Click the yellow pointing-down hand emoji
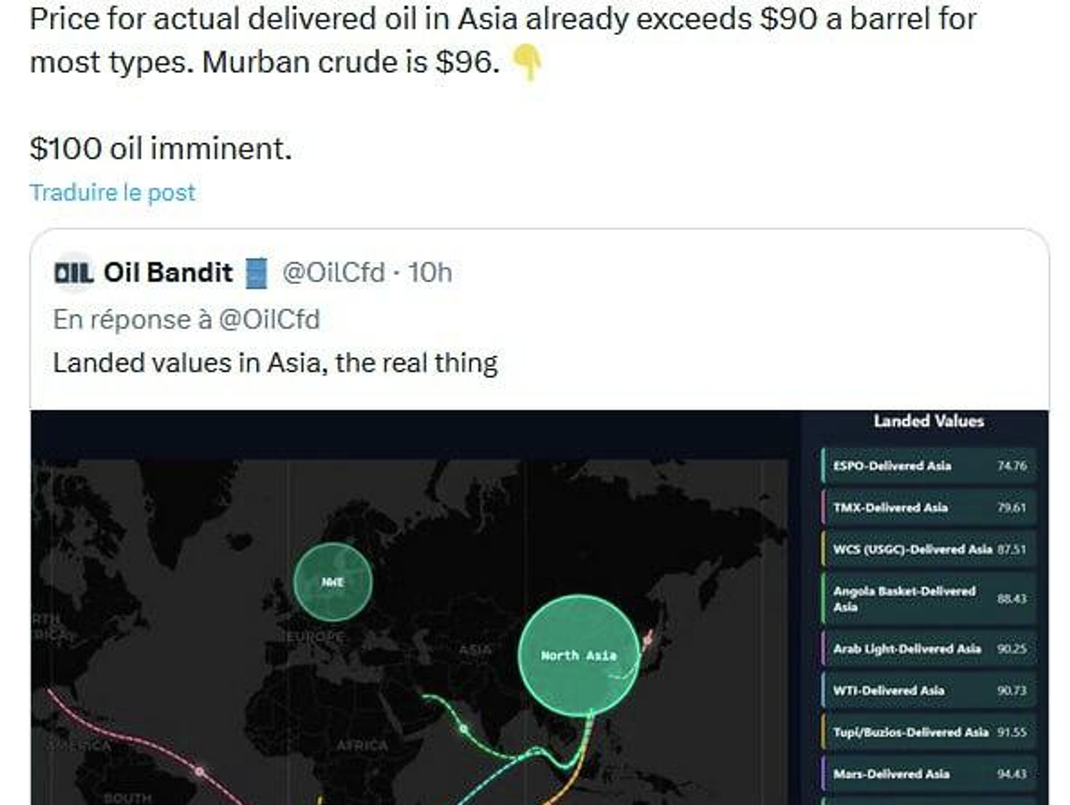The image size is (1070, 805). 527,63
